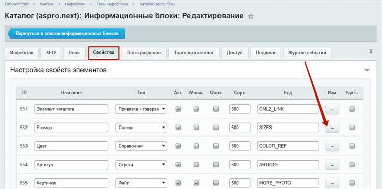Open edit dialog for Размер property

[x=332, y=128]
